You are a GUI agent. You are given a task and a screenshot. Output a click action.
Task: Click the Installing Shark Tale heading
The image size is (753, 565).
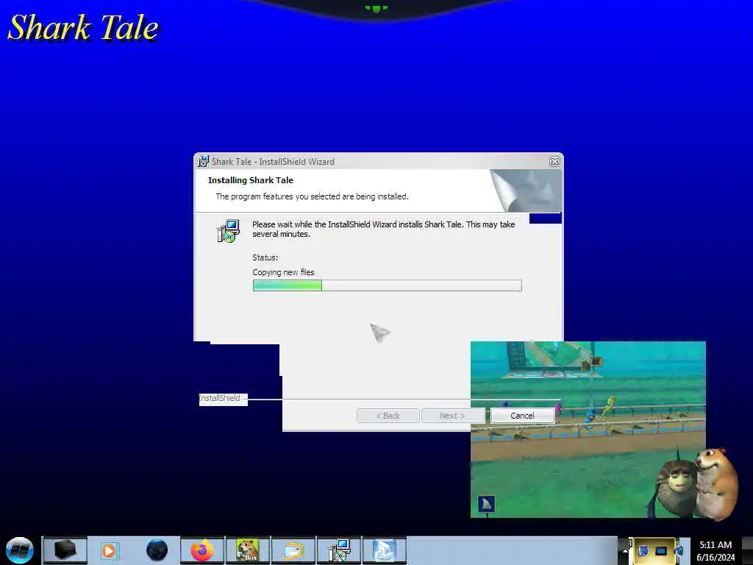click(251, 180)
